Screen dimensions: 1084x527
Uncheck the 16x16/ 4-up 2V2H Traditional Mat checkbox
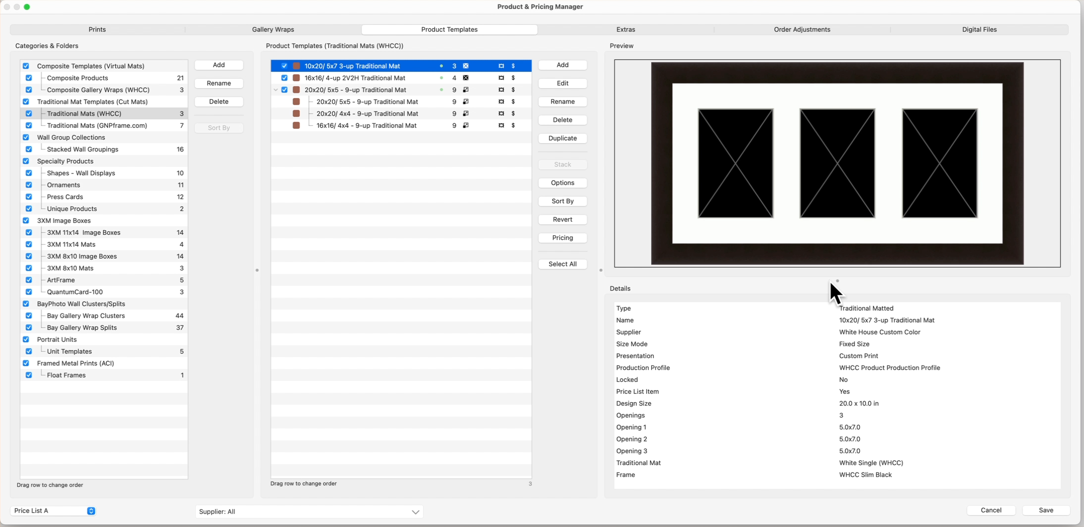pos(284,78)
